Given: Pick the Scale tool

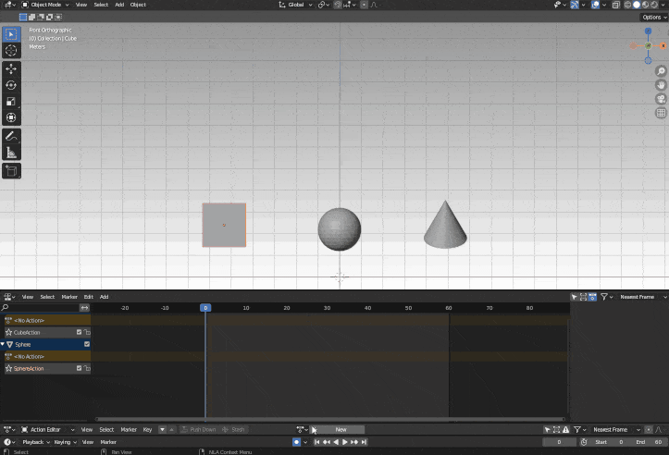Looking at the screenshot, I should pos(11,102).
